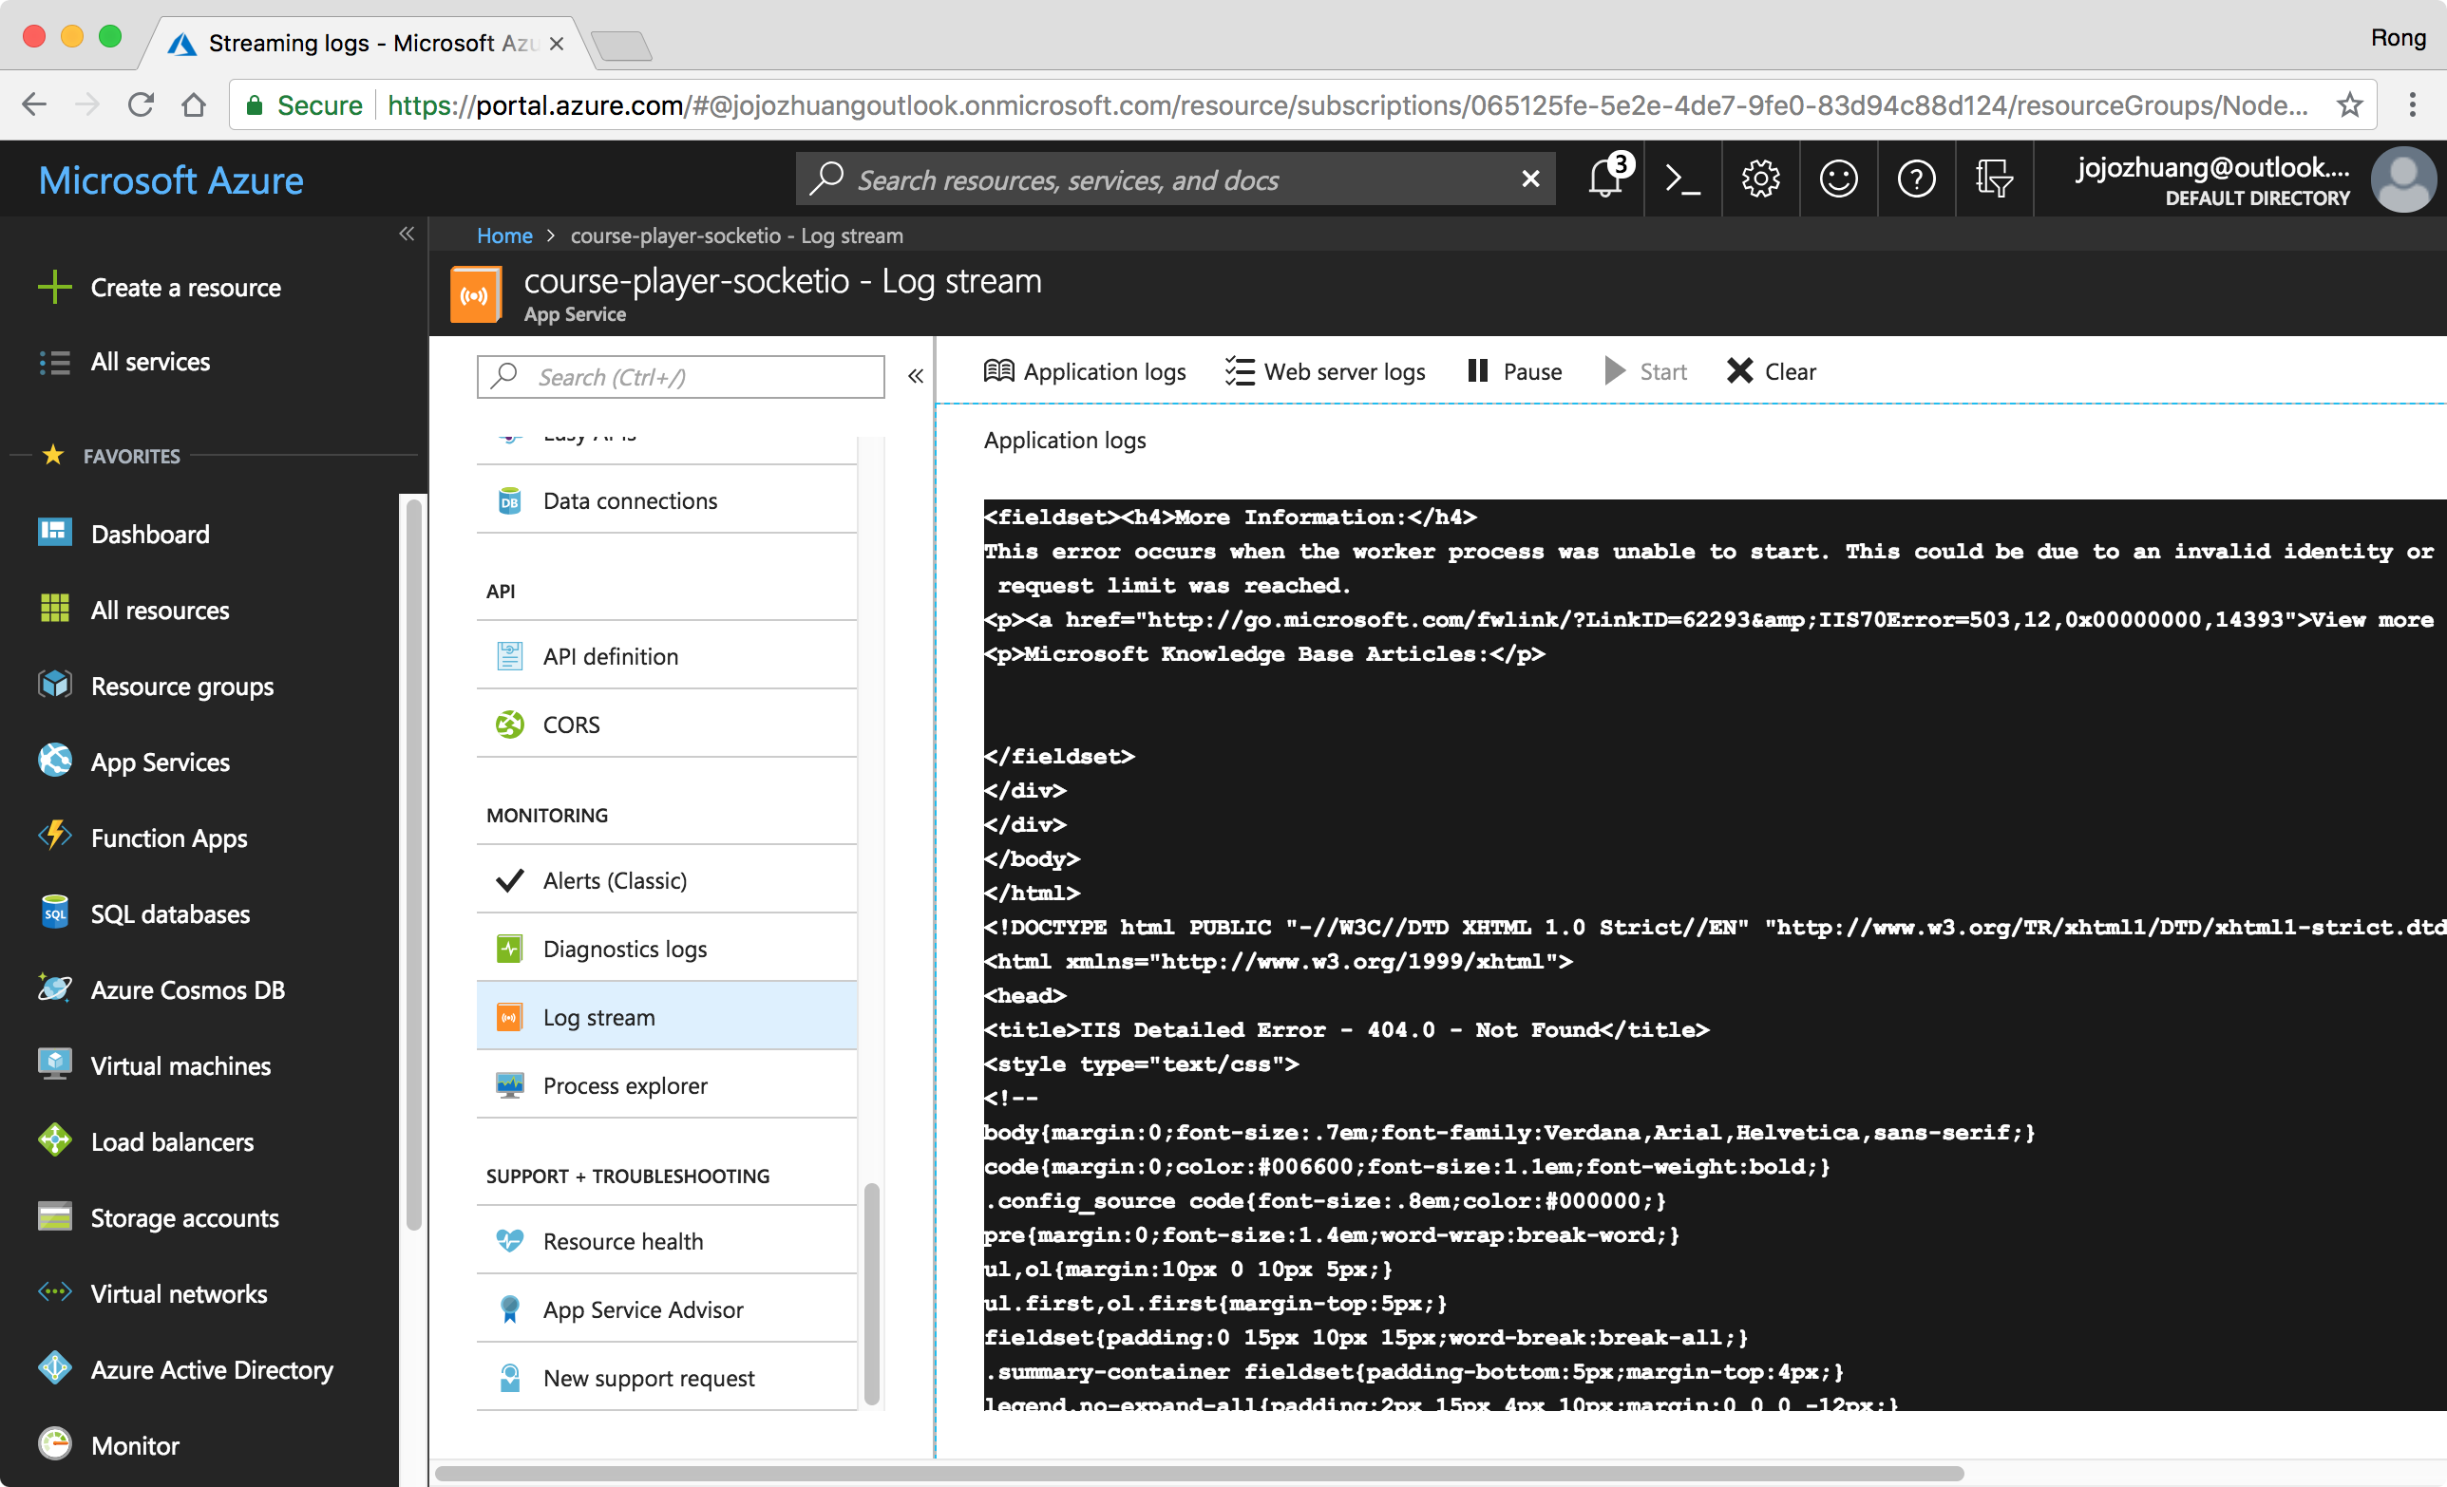
Task: Open CORS settings menu item
Action: pyautogui.click(x=667, y=724)
